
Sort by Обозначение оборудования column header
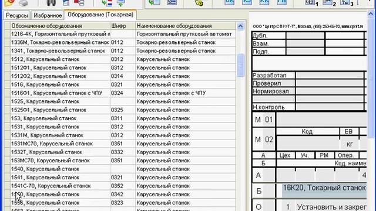pos(60,26)
